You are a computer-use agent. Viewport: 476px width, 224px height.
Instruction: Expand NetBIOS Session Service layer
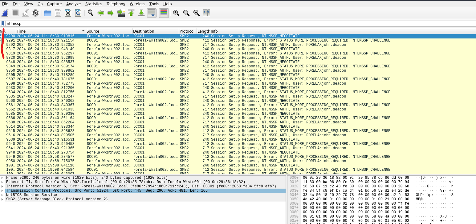[x=2, y=195]
